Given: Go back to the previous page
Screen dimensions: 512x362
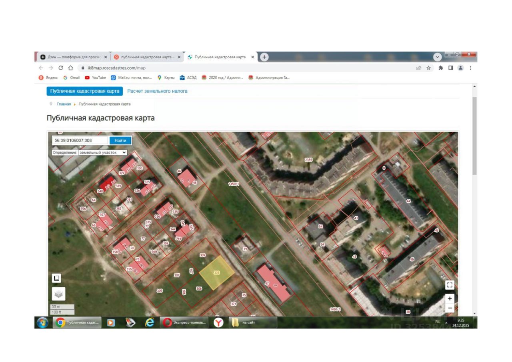Looking at the screenshot, I should coord(41,68).
